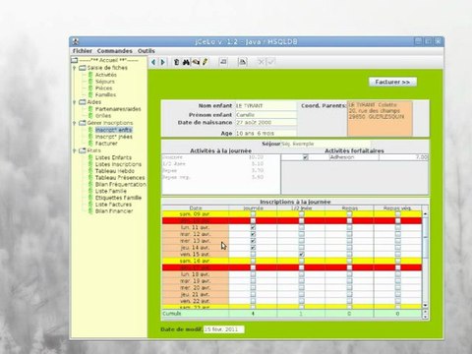Viewport: 472px width, 354px height.
Task: Click the greyed-out checkmark validate icon
Action: tap(270, 62)
